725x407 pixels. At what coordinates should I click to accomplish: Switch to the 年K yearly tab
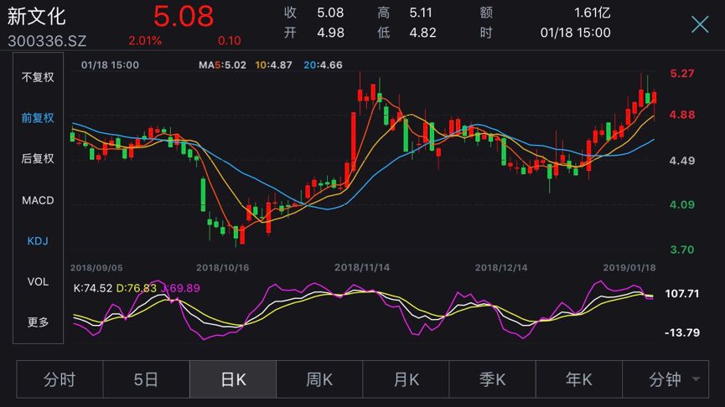[x=578, y=380]
